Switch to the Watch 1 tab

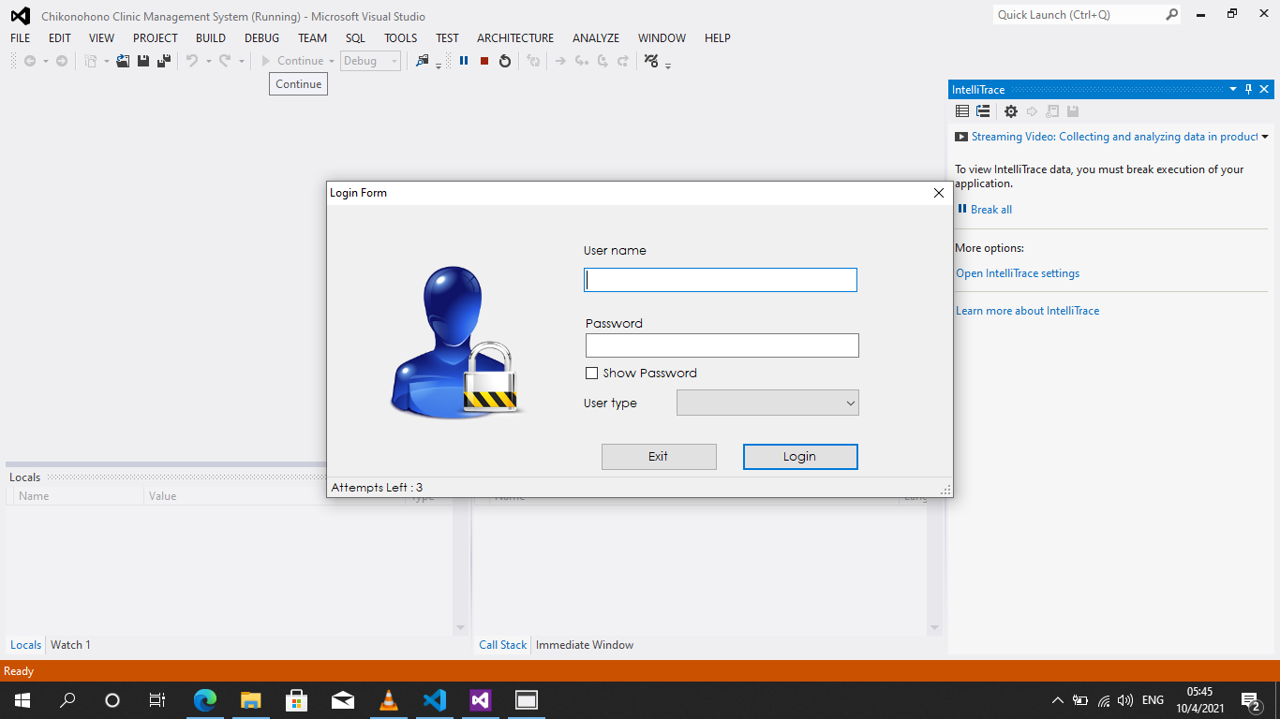click(x=70, y=645)
